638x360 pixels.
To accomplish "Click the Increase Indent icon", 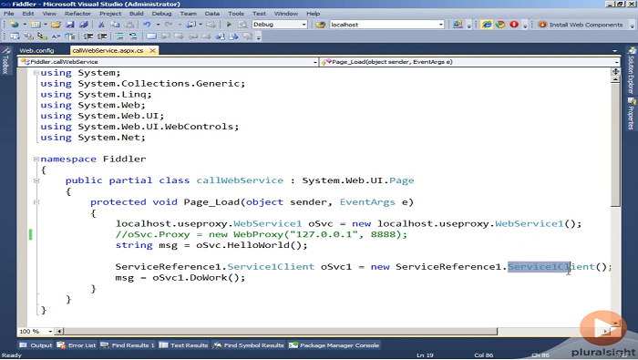I will (102, 36).
